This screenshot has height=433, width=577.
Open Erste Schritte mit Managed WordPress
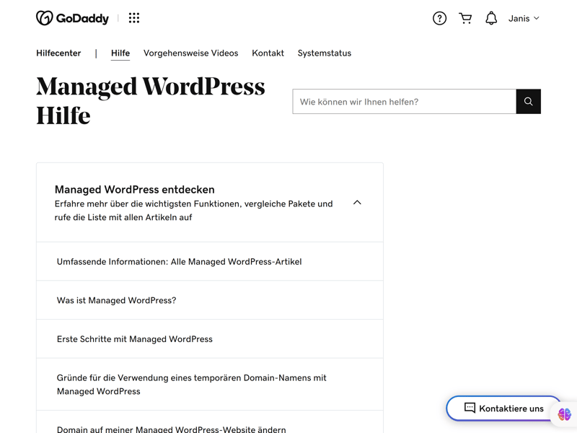[x=135, y=339]
